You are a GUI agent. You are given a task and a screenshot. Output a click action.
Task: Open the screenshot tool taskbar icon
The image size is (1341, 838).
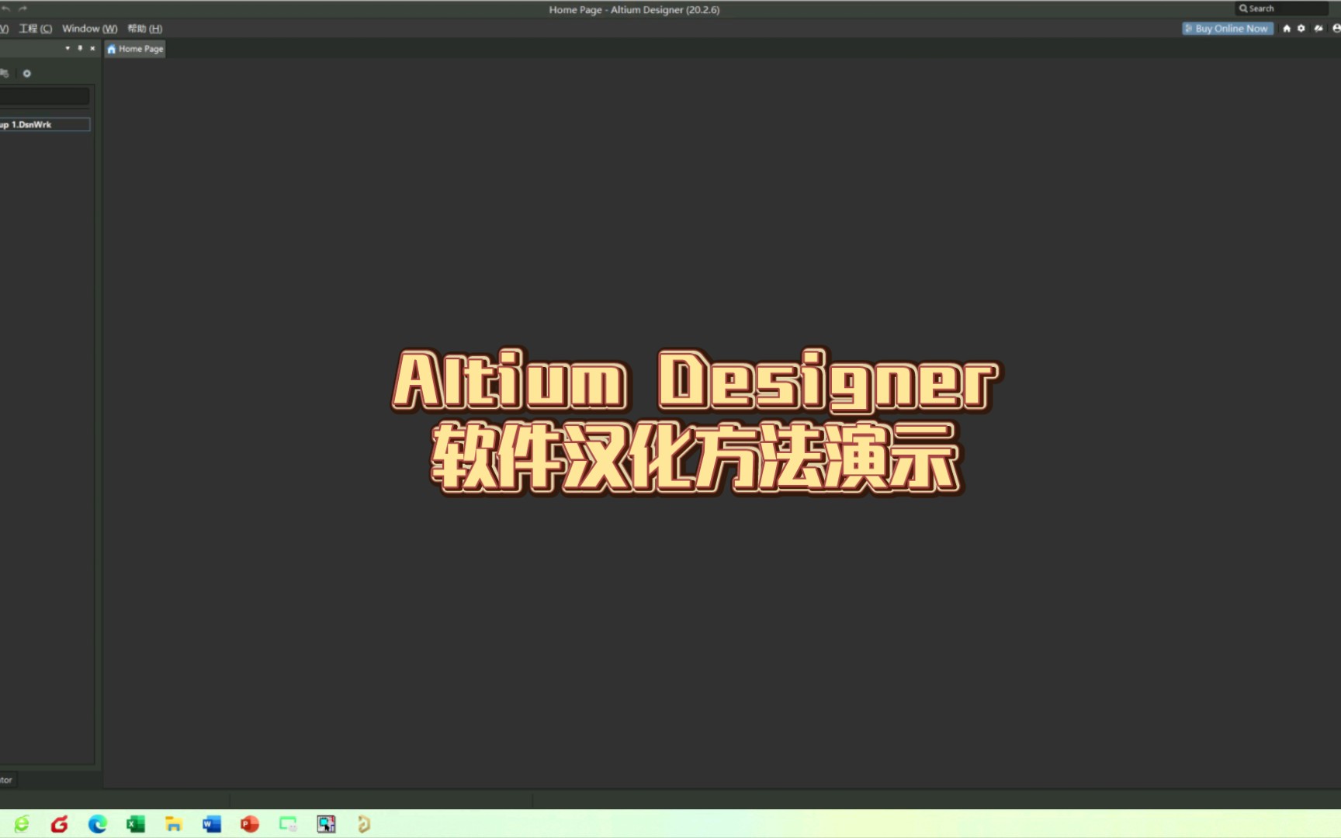326,824
